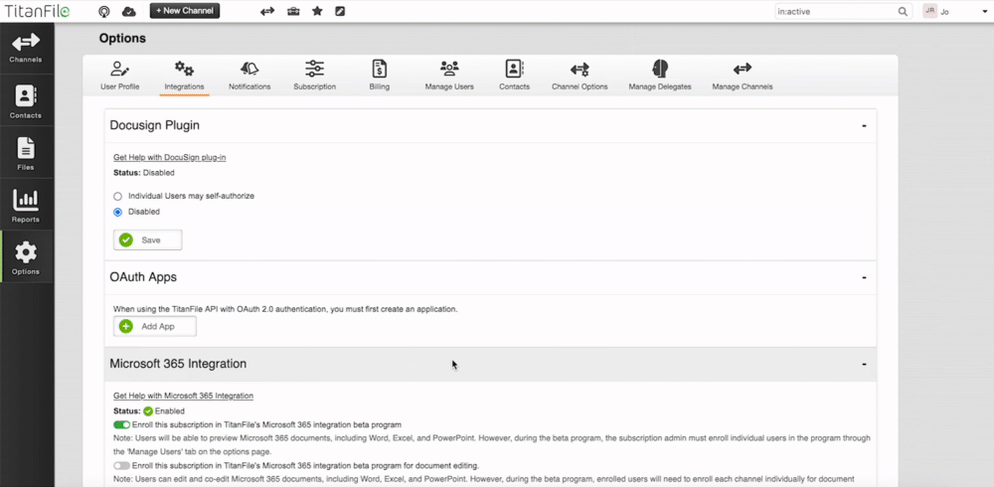Click the search magnifier icon
The width and height of the screenshot is (994, 487).
point(903,11)
